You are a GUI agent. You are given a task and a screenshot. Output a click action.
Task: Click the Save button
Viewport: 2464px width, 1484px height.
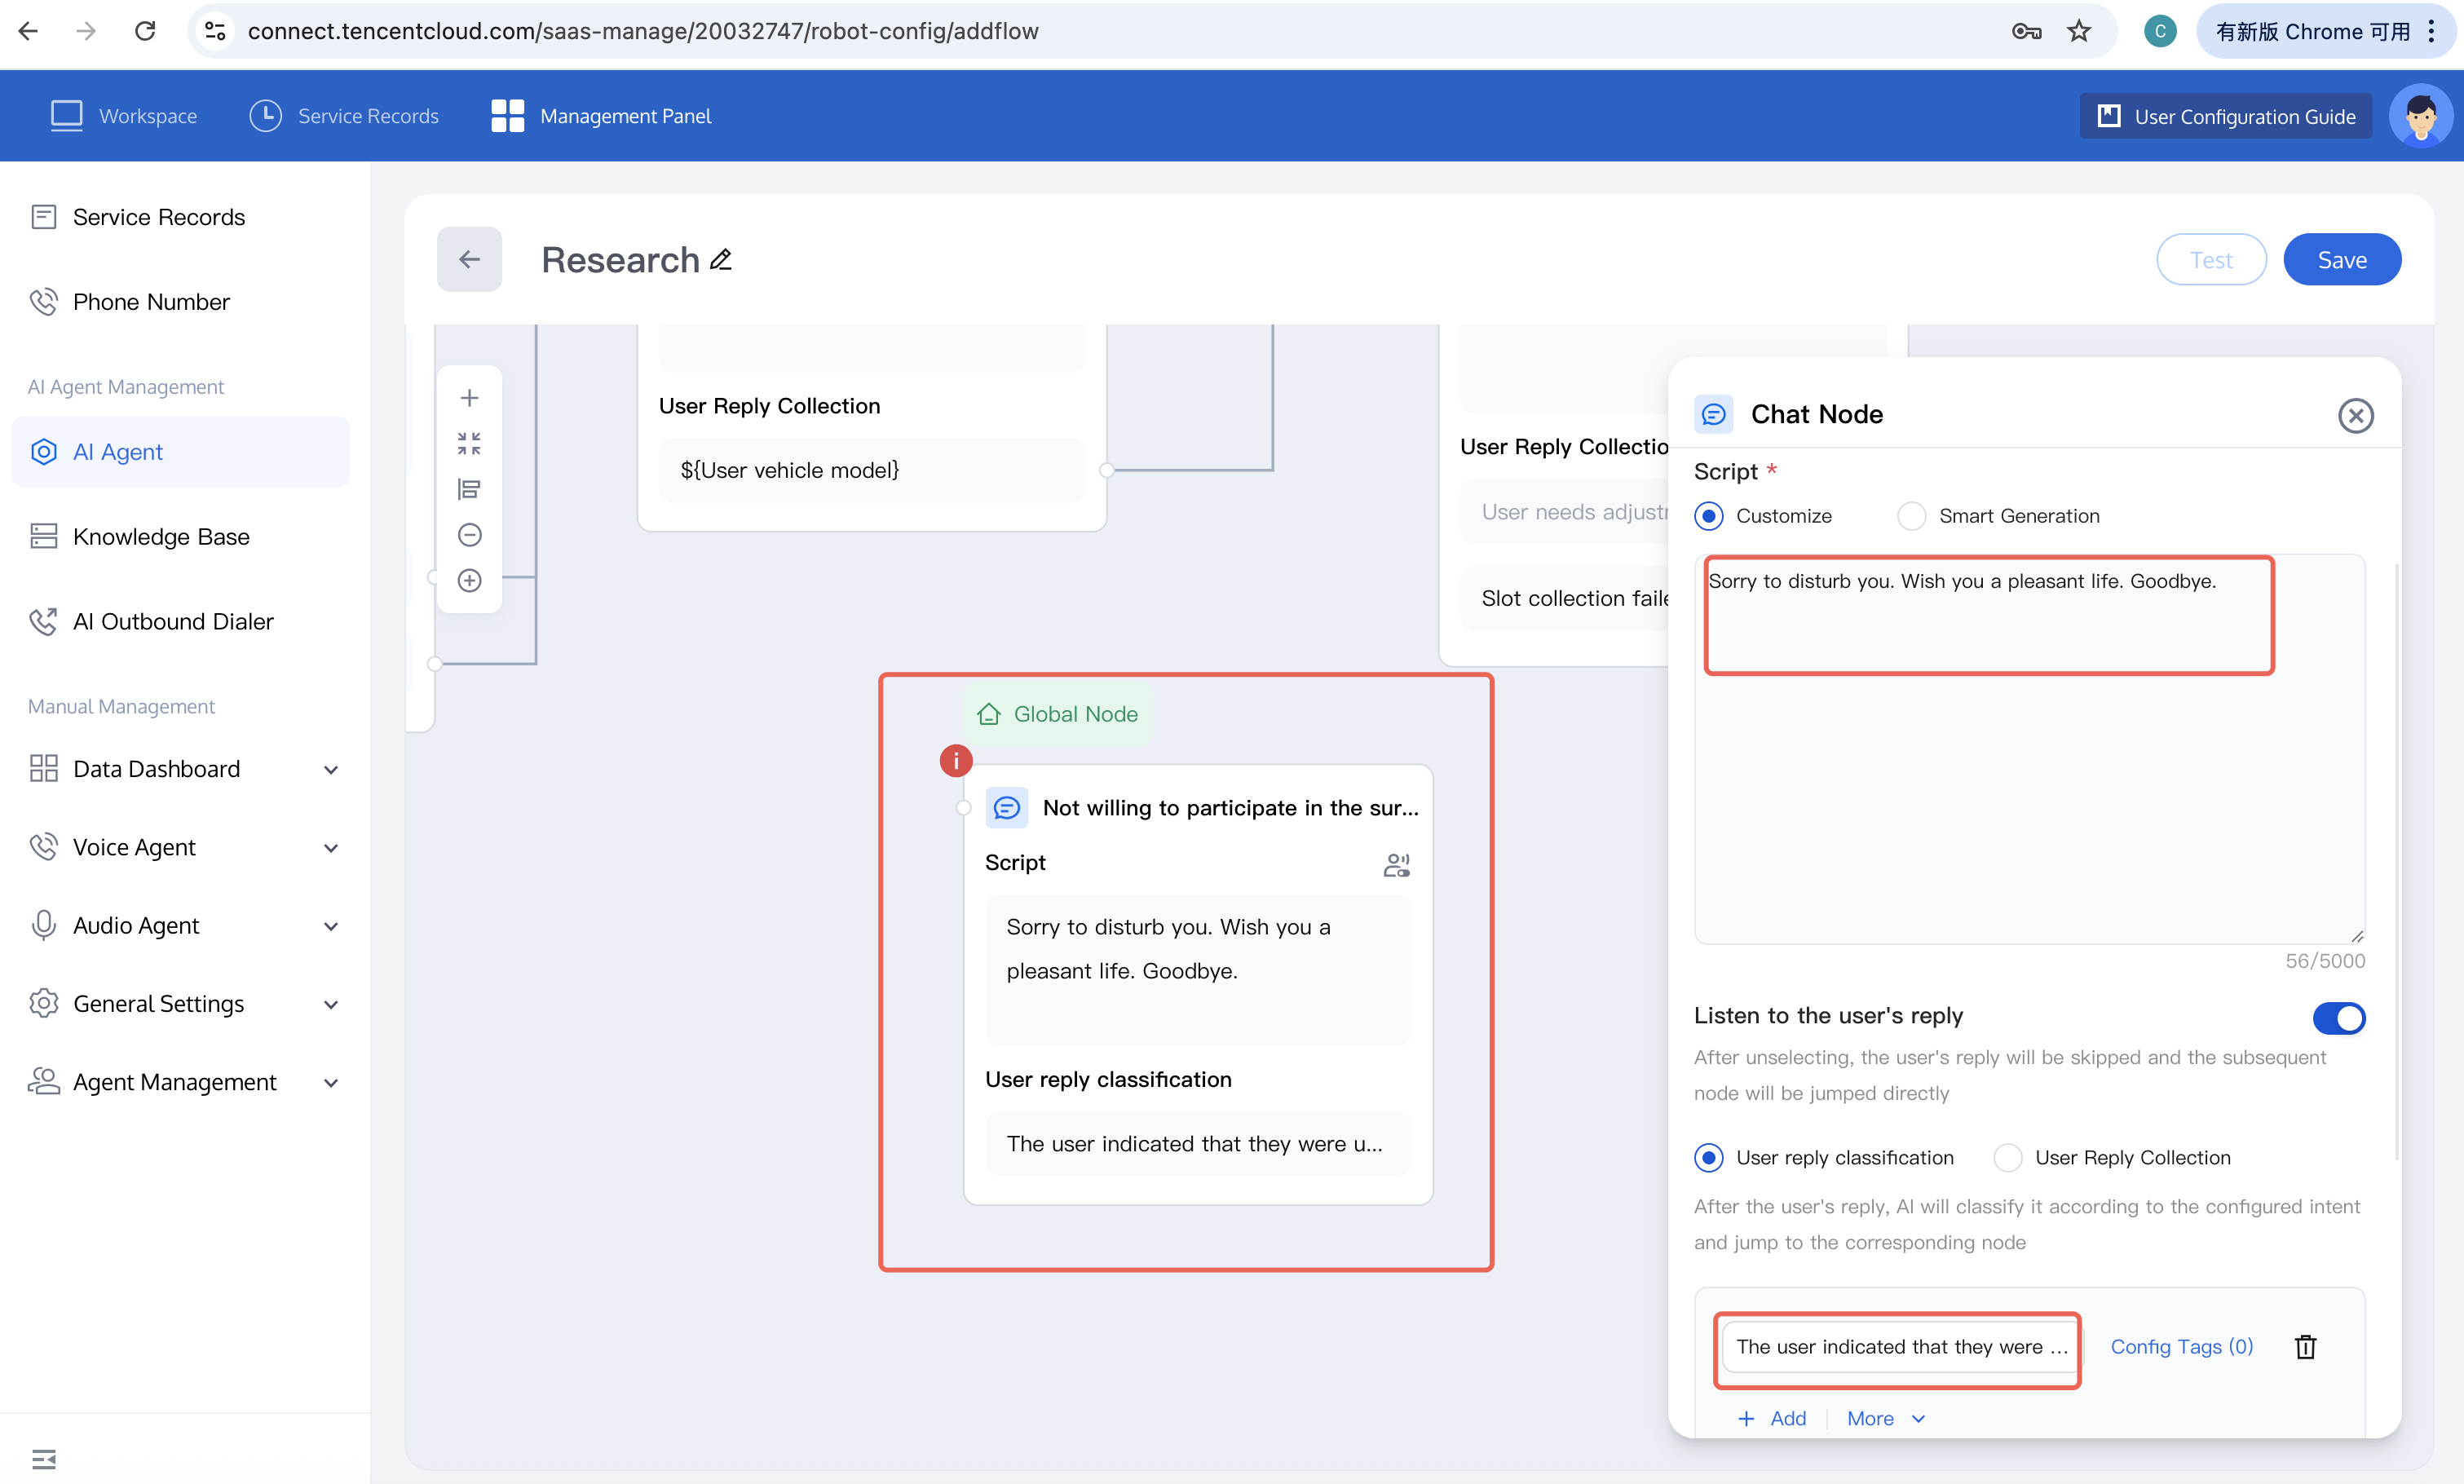coord(2341,260)
